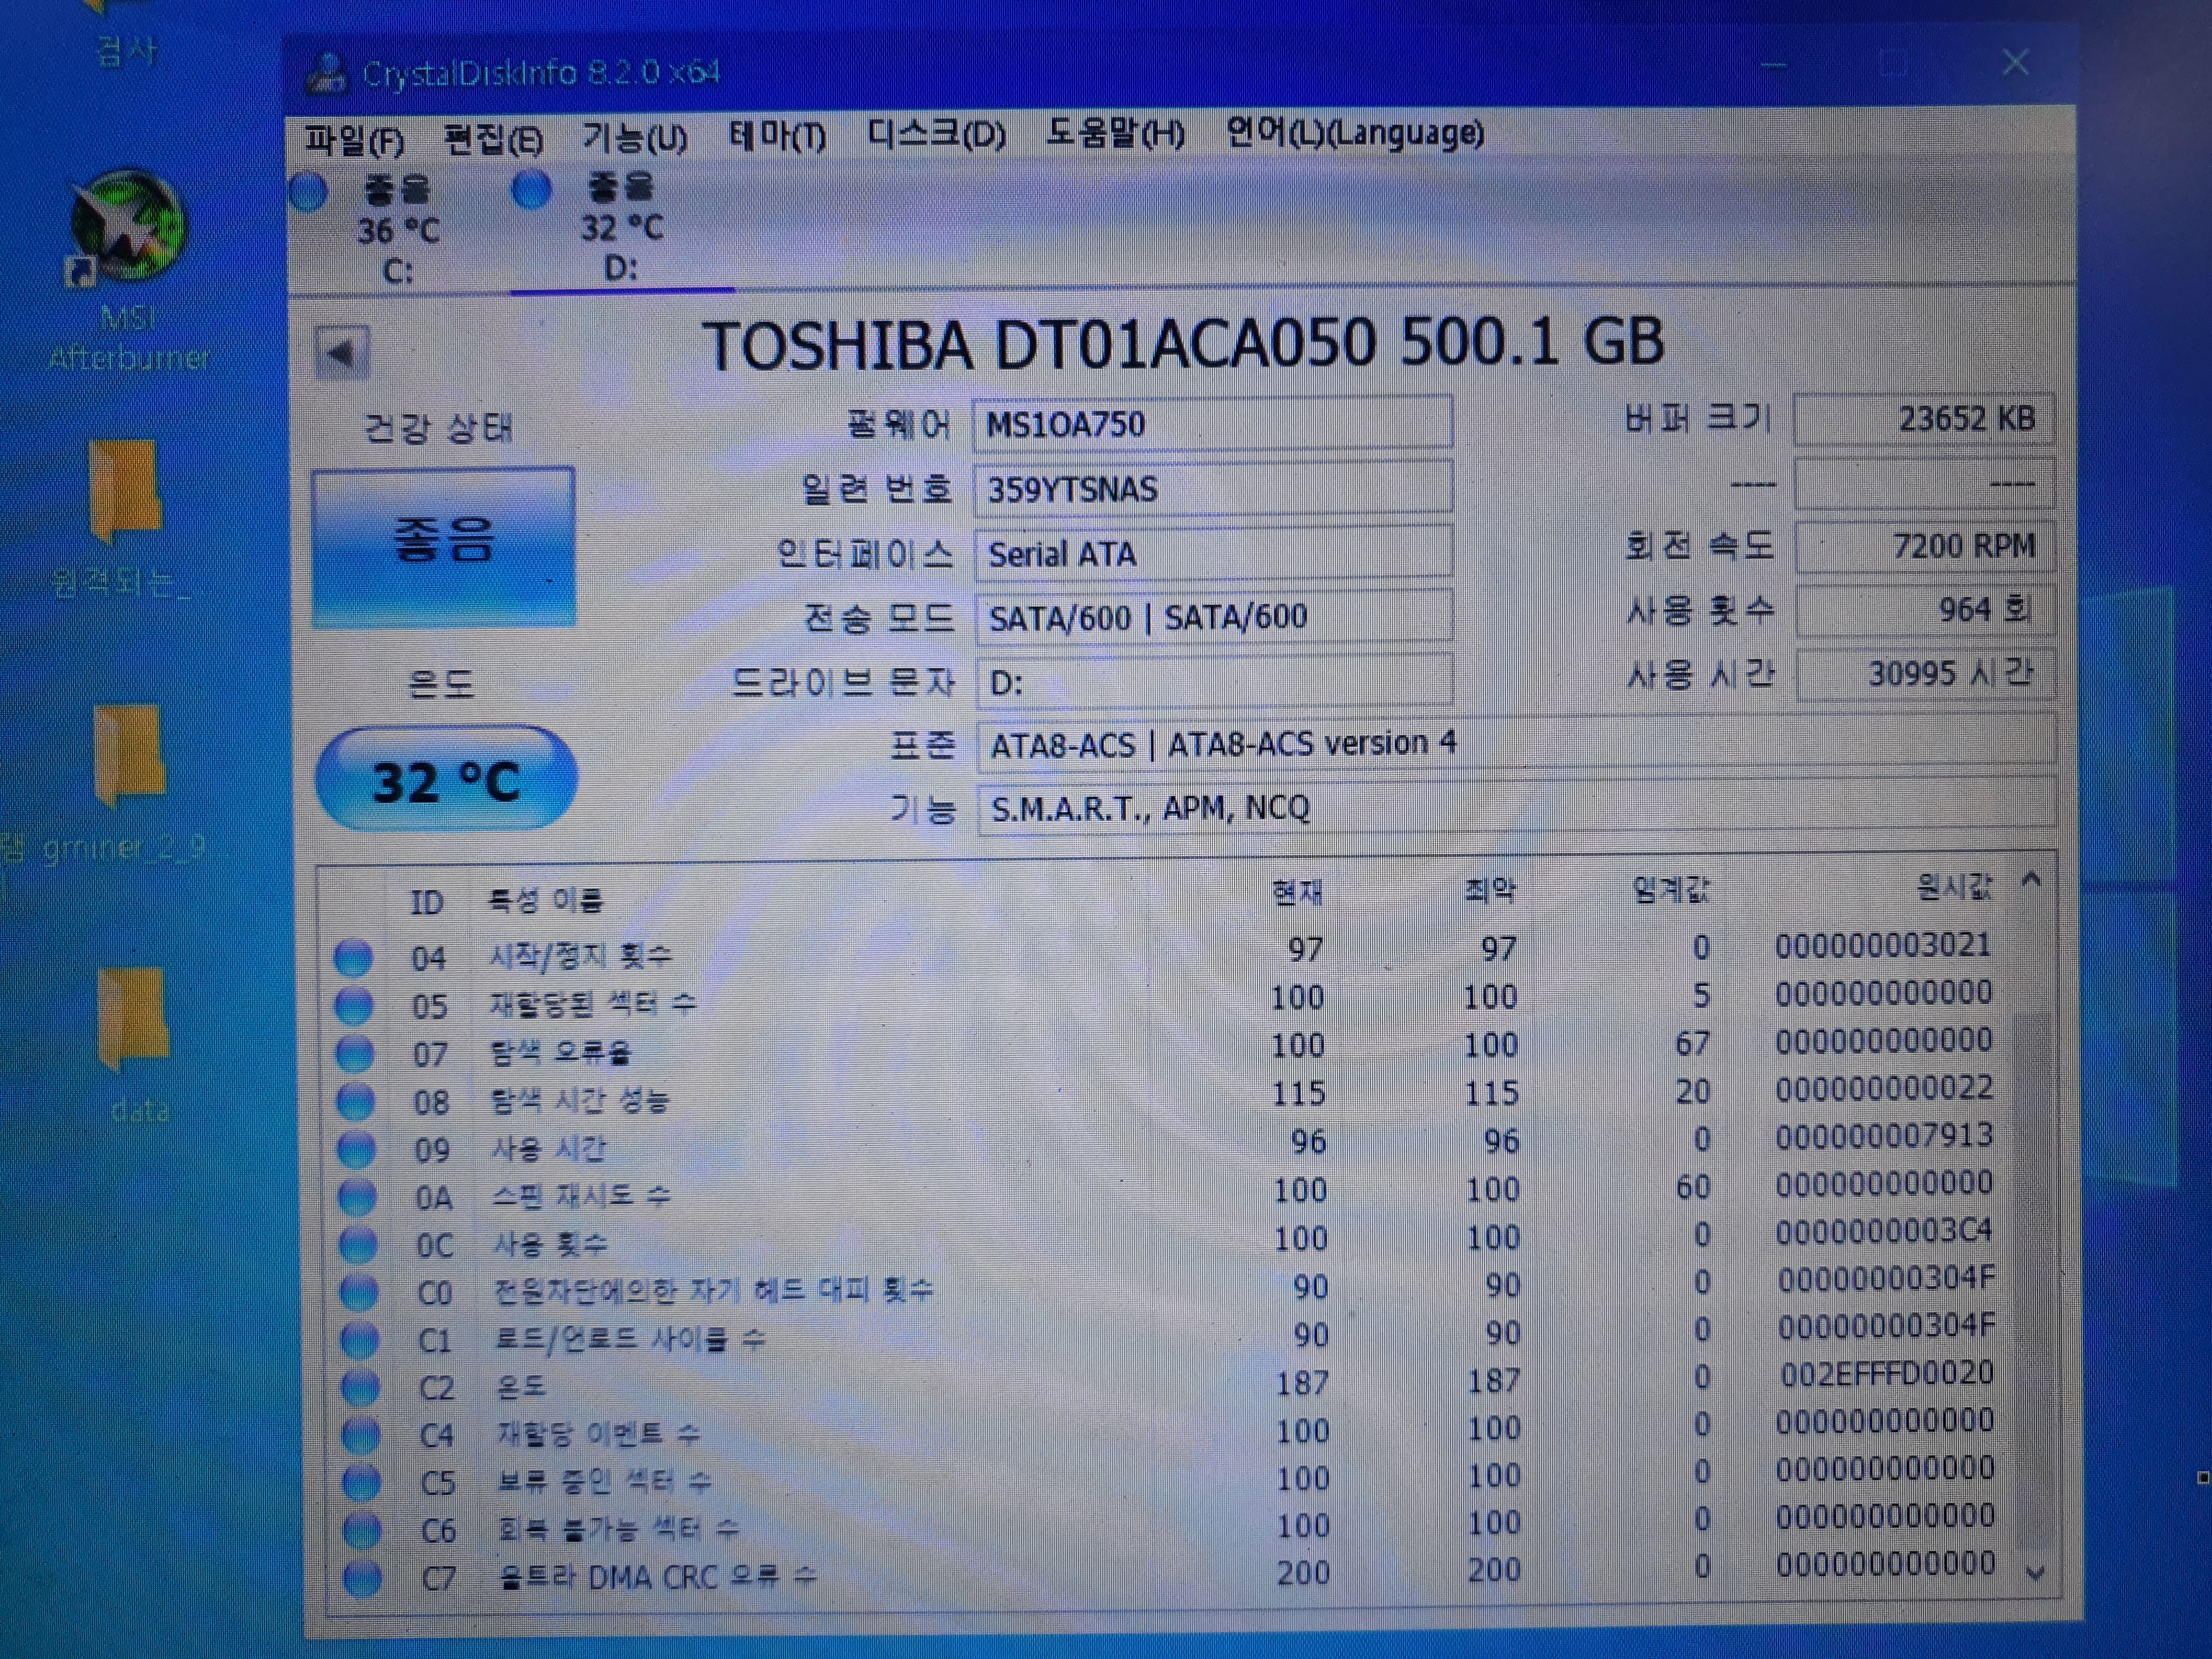
Task: Select raw value 002EFFFD0020 in row C2
Action: [x=1887, y=1374]
